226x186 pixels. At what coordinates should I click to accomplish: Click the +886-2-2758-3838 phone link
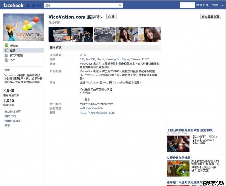[91, 108]
